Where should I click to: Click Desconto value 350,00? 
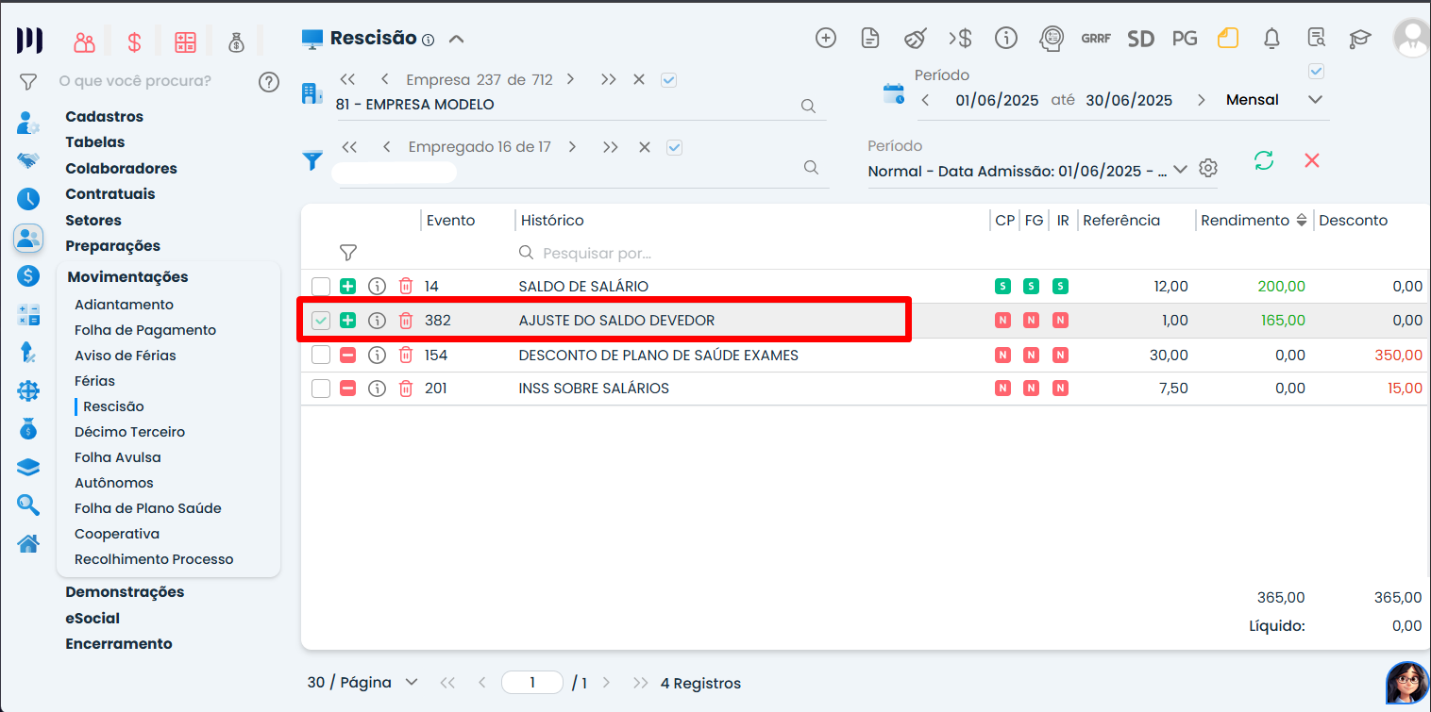[1399, 356]
